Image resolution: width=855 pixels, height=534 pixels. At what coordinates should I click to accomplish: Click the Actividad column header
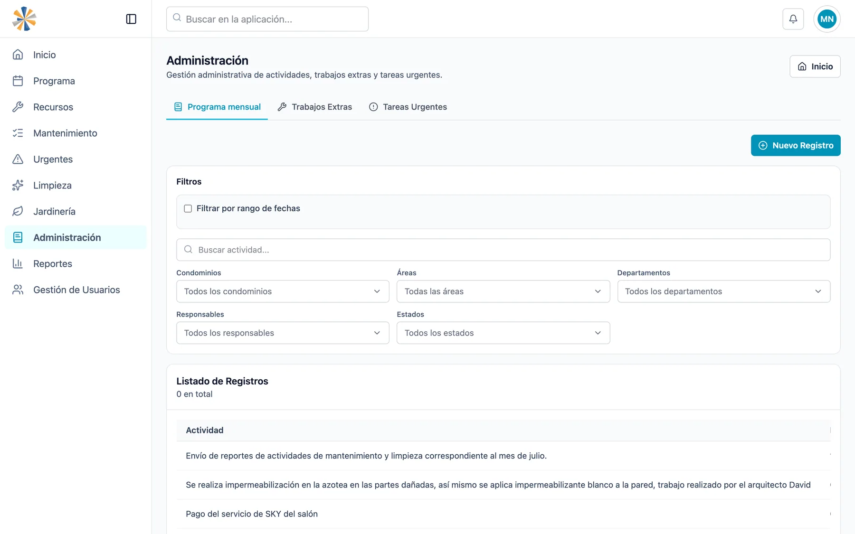click(205, 430)
